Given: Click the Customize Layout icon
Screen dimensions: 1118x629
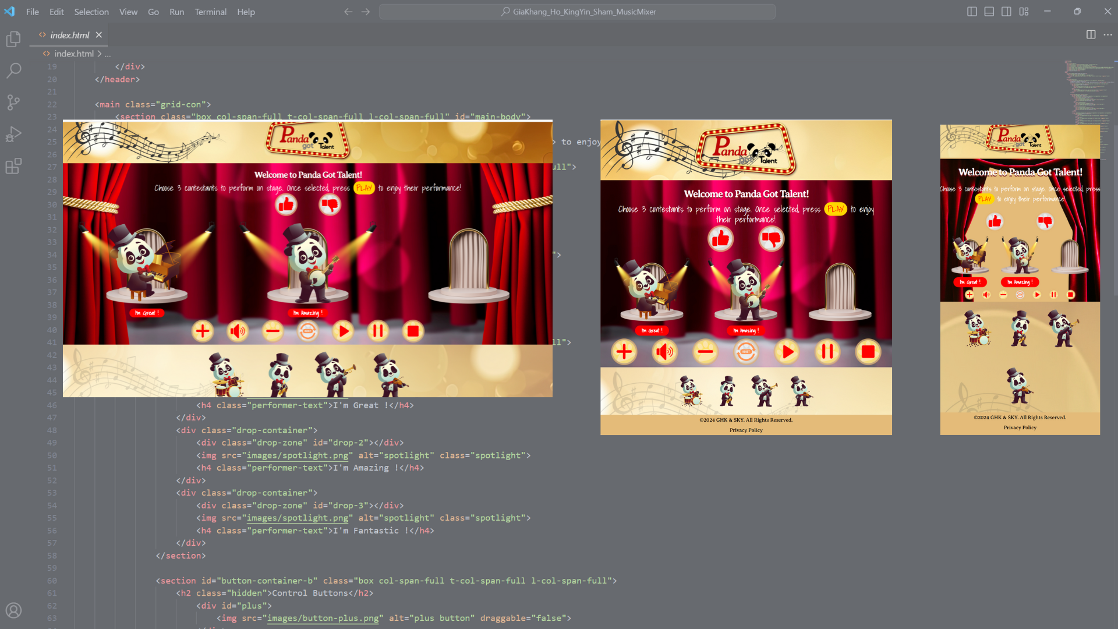Looking at the screenshot, I should (x=1024, y=12).
